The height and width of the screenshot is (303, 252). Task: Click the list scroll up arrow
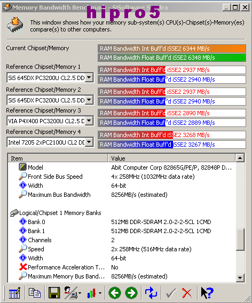240,158
